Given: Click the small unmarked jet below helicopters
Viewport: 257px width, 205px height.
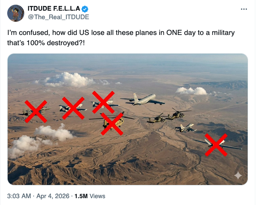Looking at the screenshot, I should pos(186,128).
